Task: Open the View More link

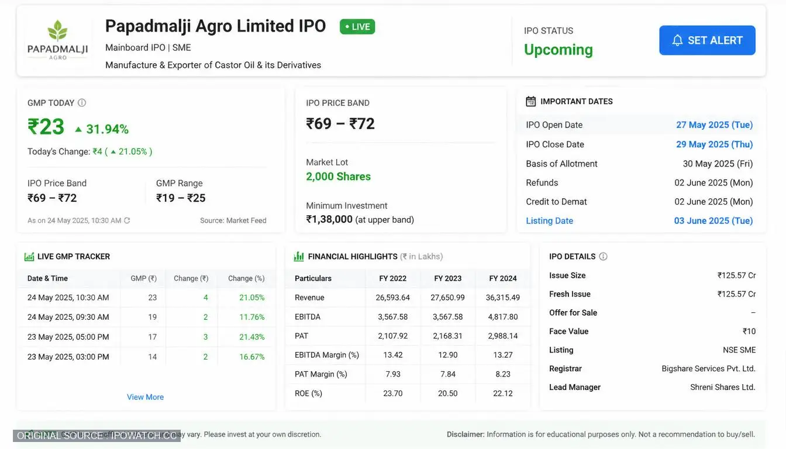Action: 145,397
